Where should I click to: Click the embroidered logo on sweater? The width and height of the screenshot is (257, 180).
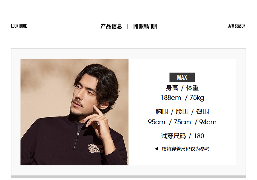tap(96, 148)
